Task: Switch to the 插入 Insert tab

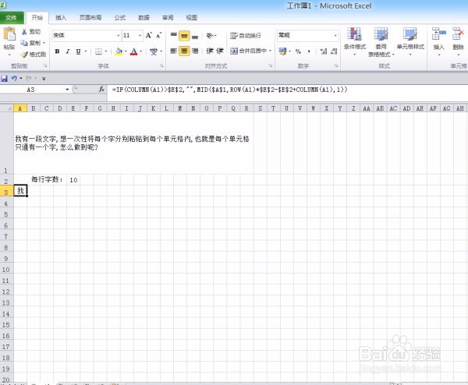Action: click(61, 18)
